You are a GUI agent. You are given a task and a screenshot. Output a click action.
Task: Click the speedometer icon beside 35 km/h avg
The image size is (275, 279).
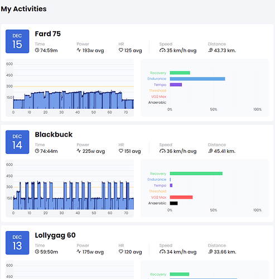point(162,50)
